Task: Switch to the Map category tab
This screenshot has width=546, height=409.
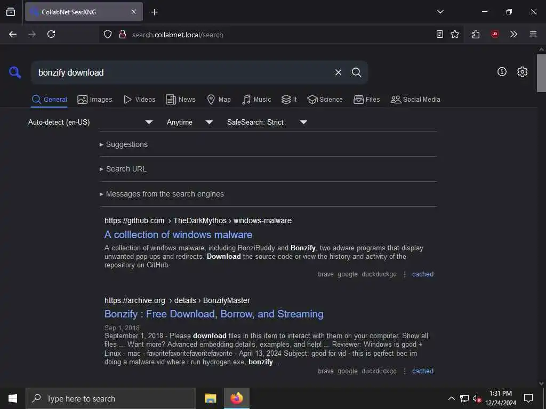Action: click(219, 100)
